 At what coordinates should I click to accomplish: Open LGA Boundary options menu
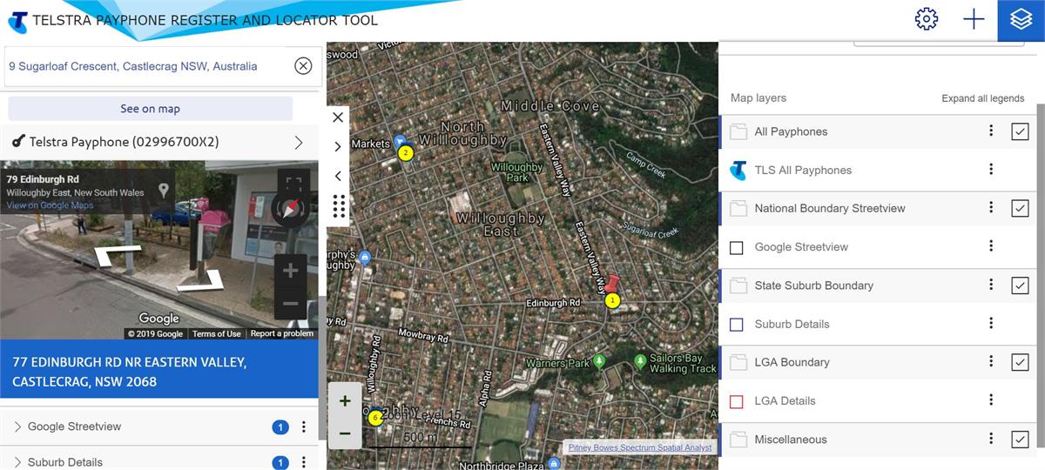(x=991, y=361)
